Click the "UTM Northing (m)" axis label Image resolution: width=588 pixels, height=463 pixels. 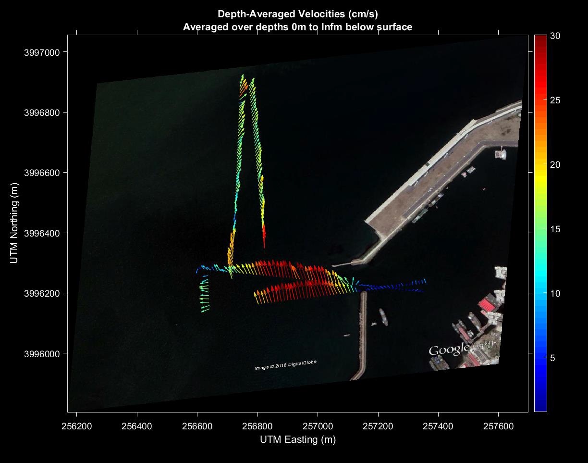[x=14, y=223]
